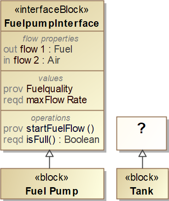169x201 pixels.
Task: Select the flow properties compartment header
Action: 51,39
